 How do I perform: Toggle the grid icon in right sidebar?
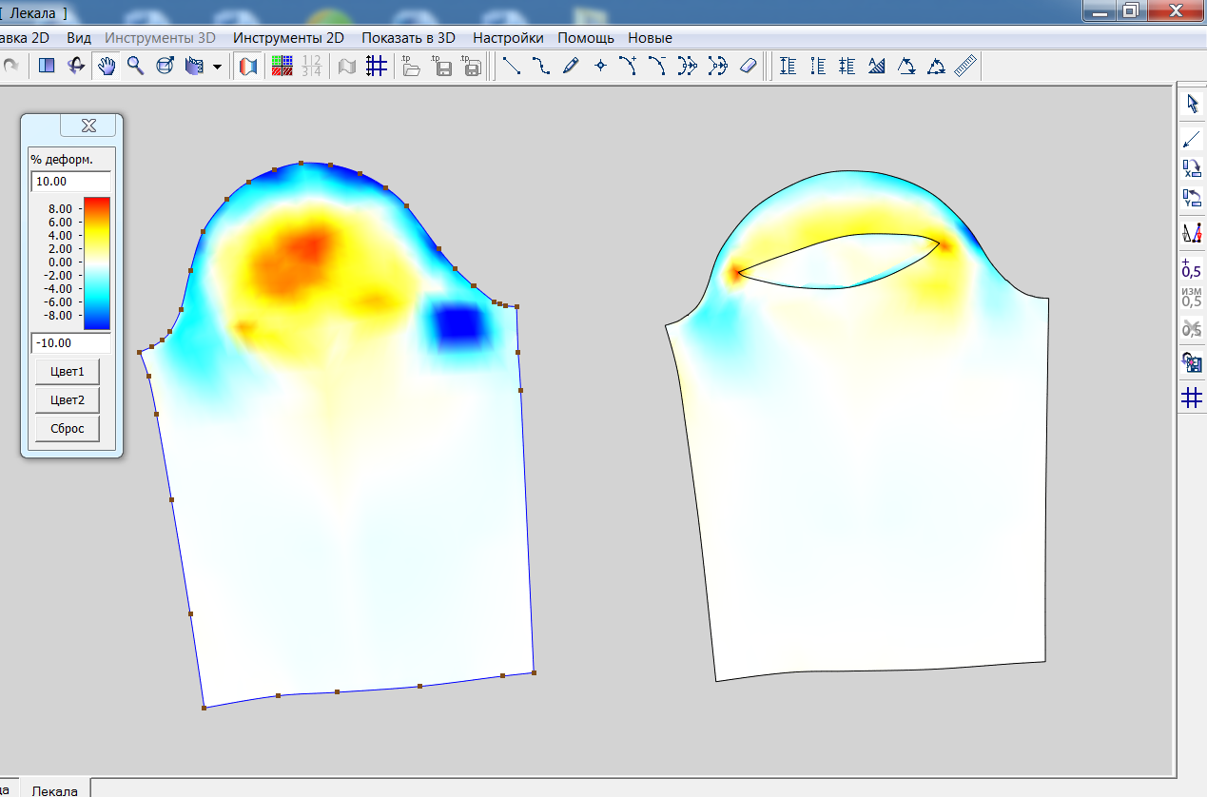click(1192, 398)
